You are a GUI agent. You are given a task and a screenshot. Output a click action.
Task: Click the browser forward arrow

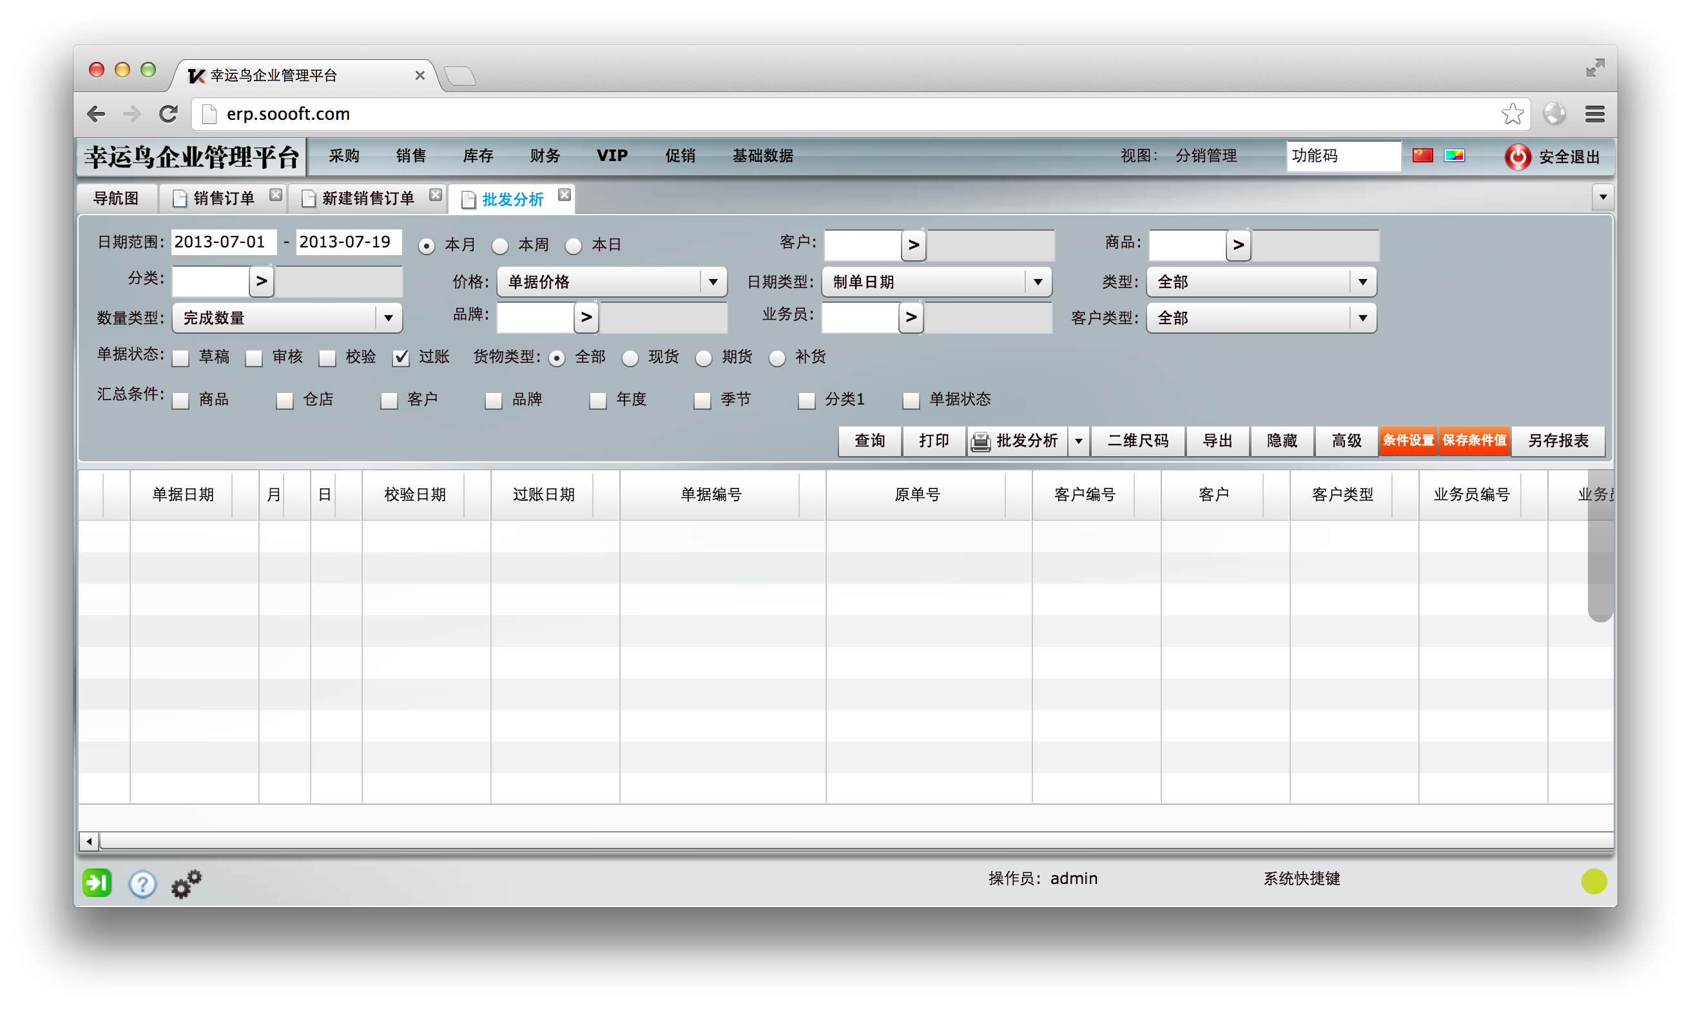pyautogui.click(x=132, y=113)
